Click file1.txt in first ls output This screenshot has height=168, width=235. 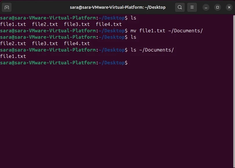[x=13, y=24]
